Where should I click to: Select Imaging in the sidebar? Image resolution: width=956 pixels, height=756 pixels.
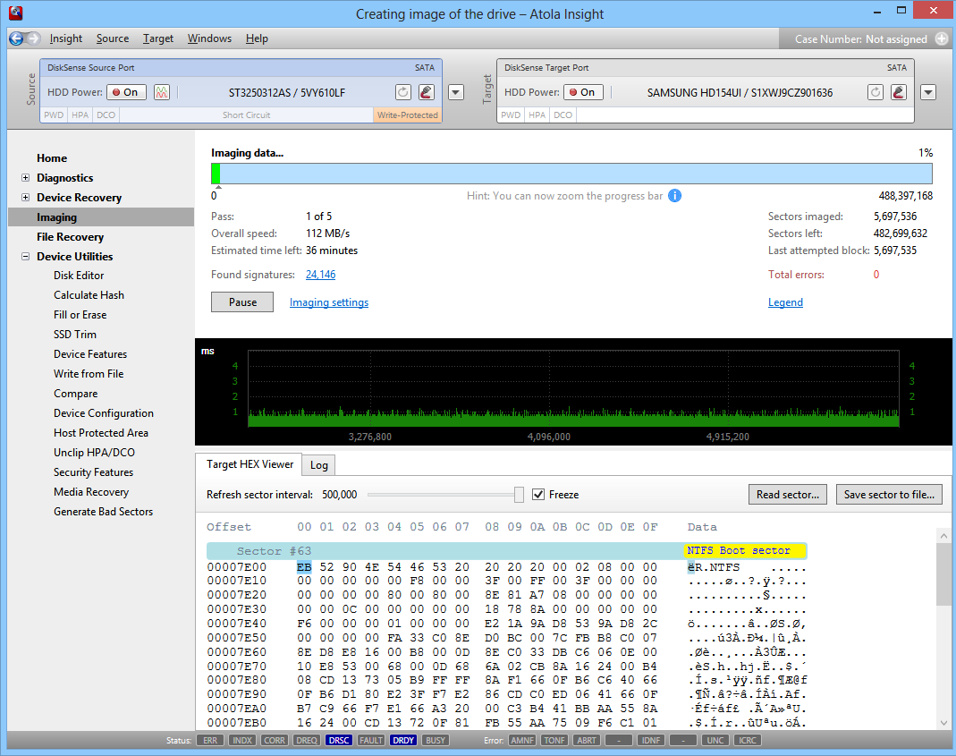101,217
